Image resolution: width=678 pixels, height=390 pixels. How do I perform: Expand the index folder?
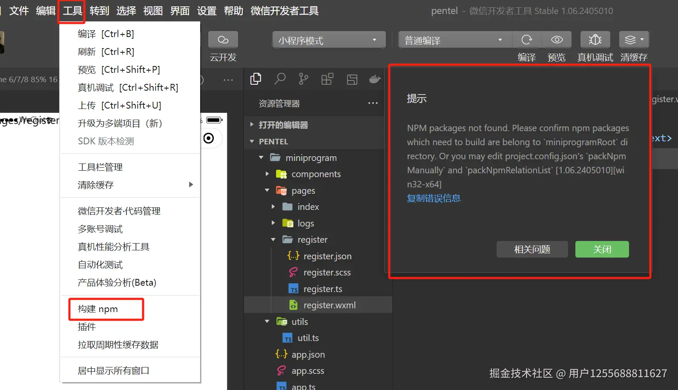click(273, 207)
